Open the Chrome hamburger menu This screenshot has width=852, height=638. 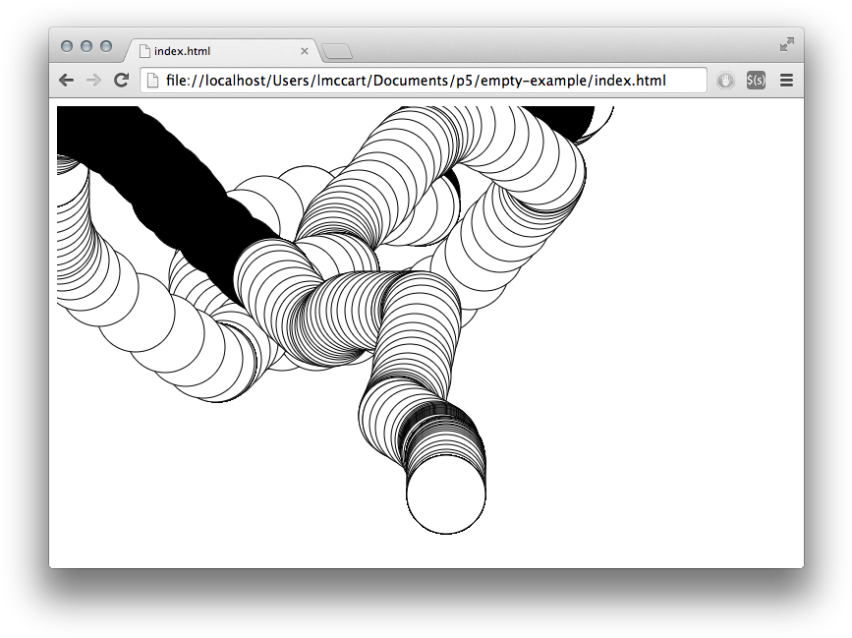(x=786, y=80)
